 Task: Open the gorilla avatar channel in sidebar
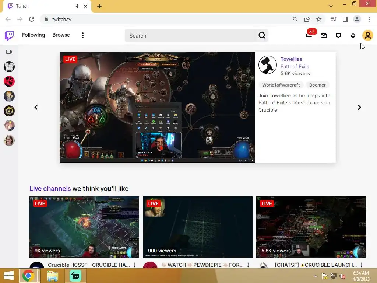9,67
